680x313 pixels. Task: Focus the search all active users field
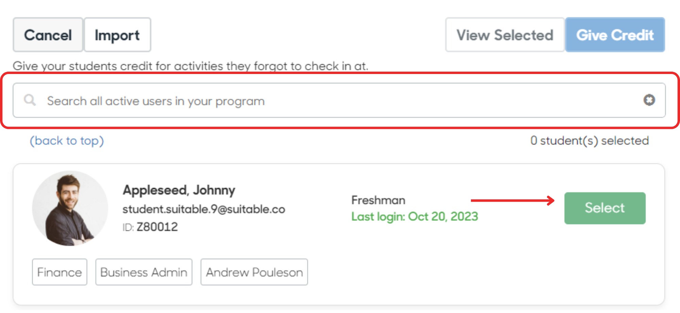[339, 100]
